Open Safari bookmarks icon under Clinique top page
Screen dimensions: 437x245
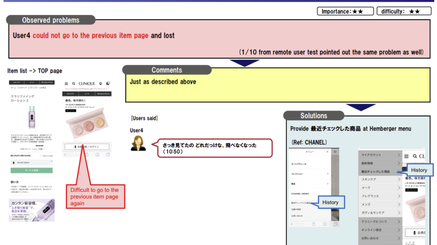(x=97, y=154)
